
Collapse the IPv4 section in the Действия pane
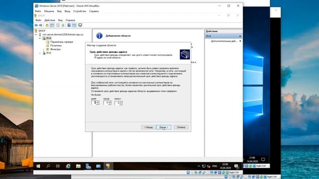pos(240,36)
